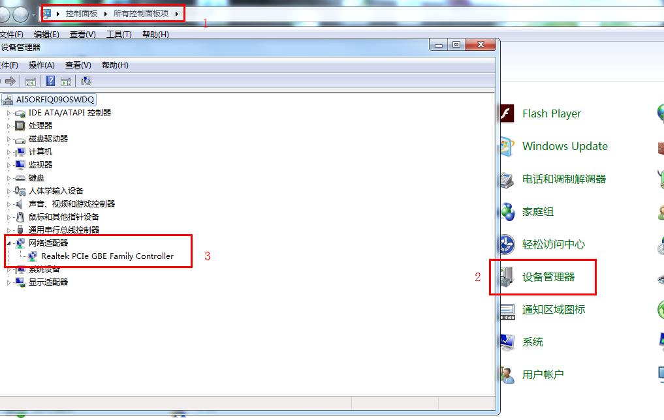Click the network adapter icon beside 网络适配器
The width and height of the screenshot is (664, 420).
[x=20, y=243]
